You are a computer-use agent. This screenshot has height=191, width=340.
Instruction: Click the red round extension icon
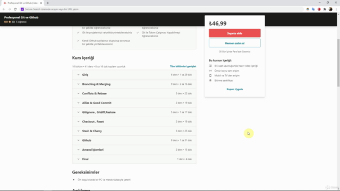click(x=319, y=10)
